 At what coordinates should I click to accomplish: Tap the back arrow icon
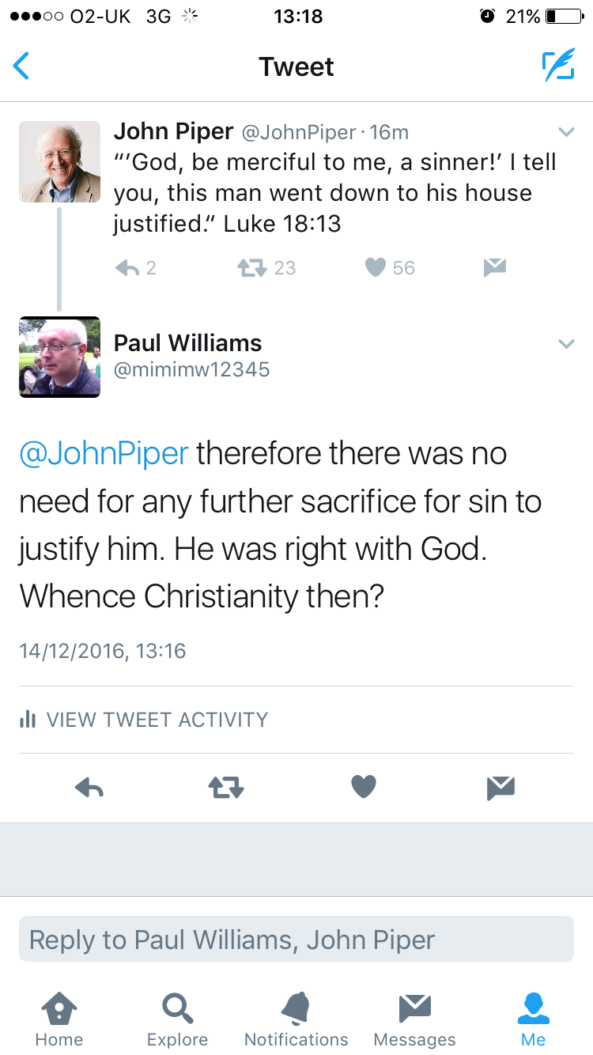(22, 66)
